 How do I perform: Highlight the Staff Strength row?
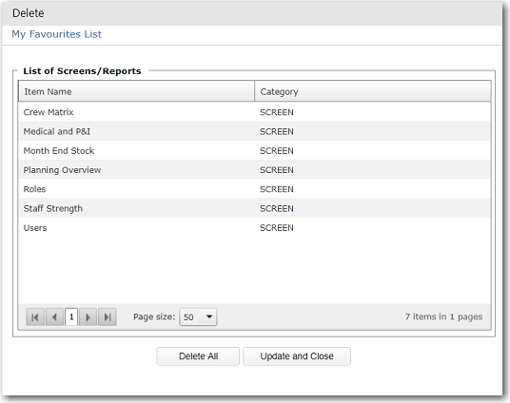[x=254, y=208]
